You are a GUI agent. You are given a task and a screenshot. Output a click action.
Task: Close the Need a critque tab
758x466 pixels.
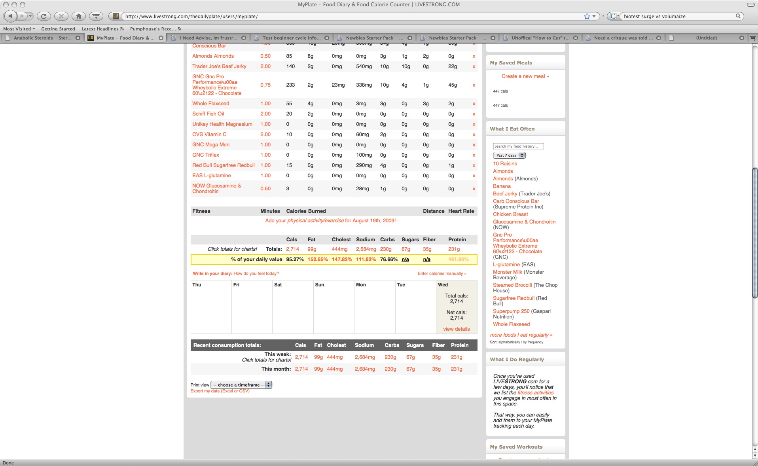click(x=659, y=38)
